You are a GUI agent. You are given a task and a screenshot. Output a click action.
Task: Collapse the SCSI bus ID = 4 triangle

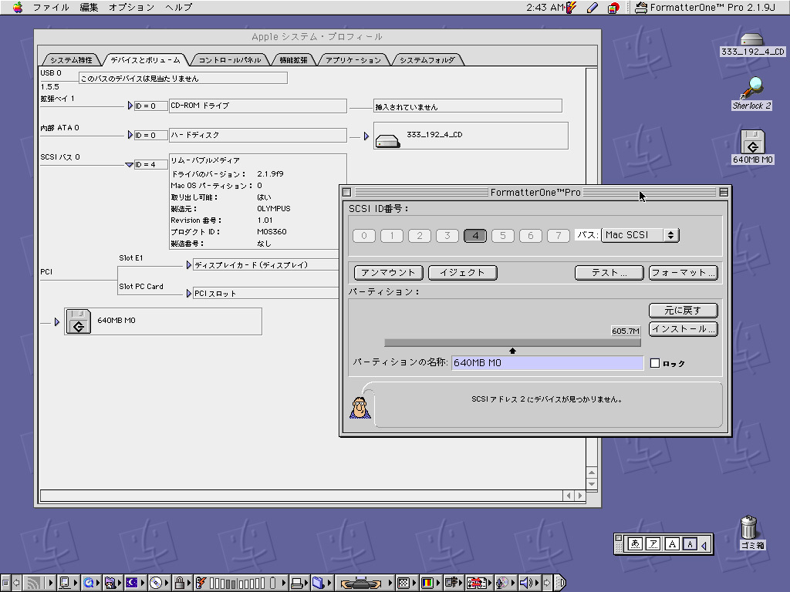[129, 164]
